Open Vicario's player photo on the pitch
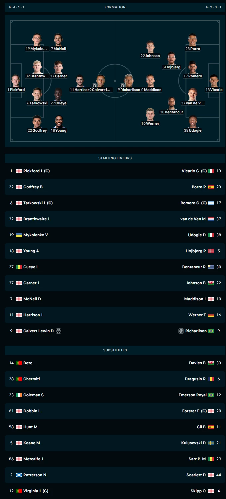The width and height of the screenshot is (226, 499). point(214,81)
